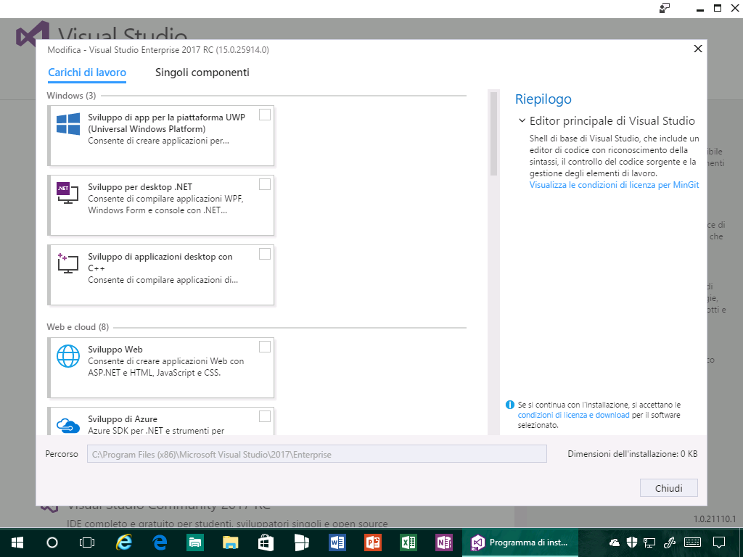Switch to the Singoli componenti tab
Image resolution: width=743 pixels, height=557 pixels.
(x=202, y=73)
